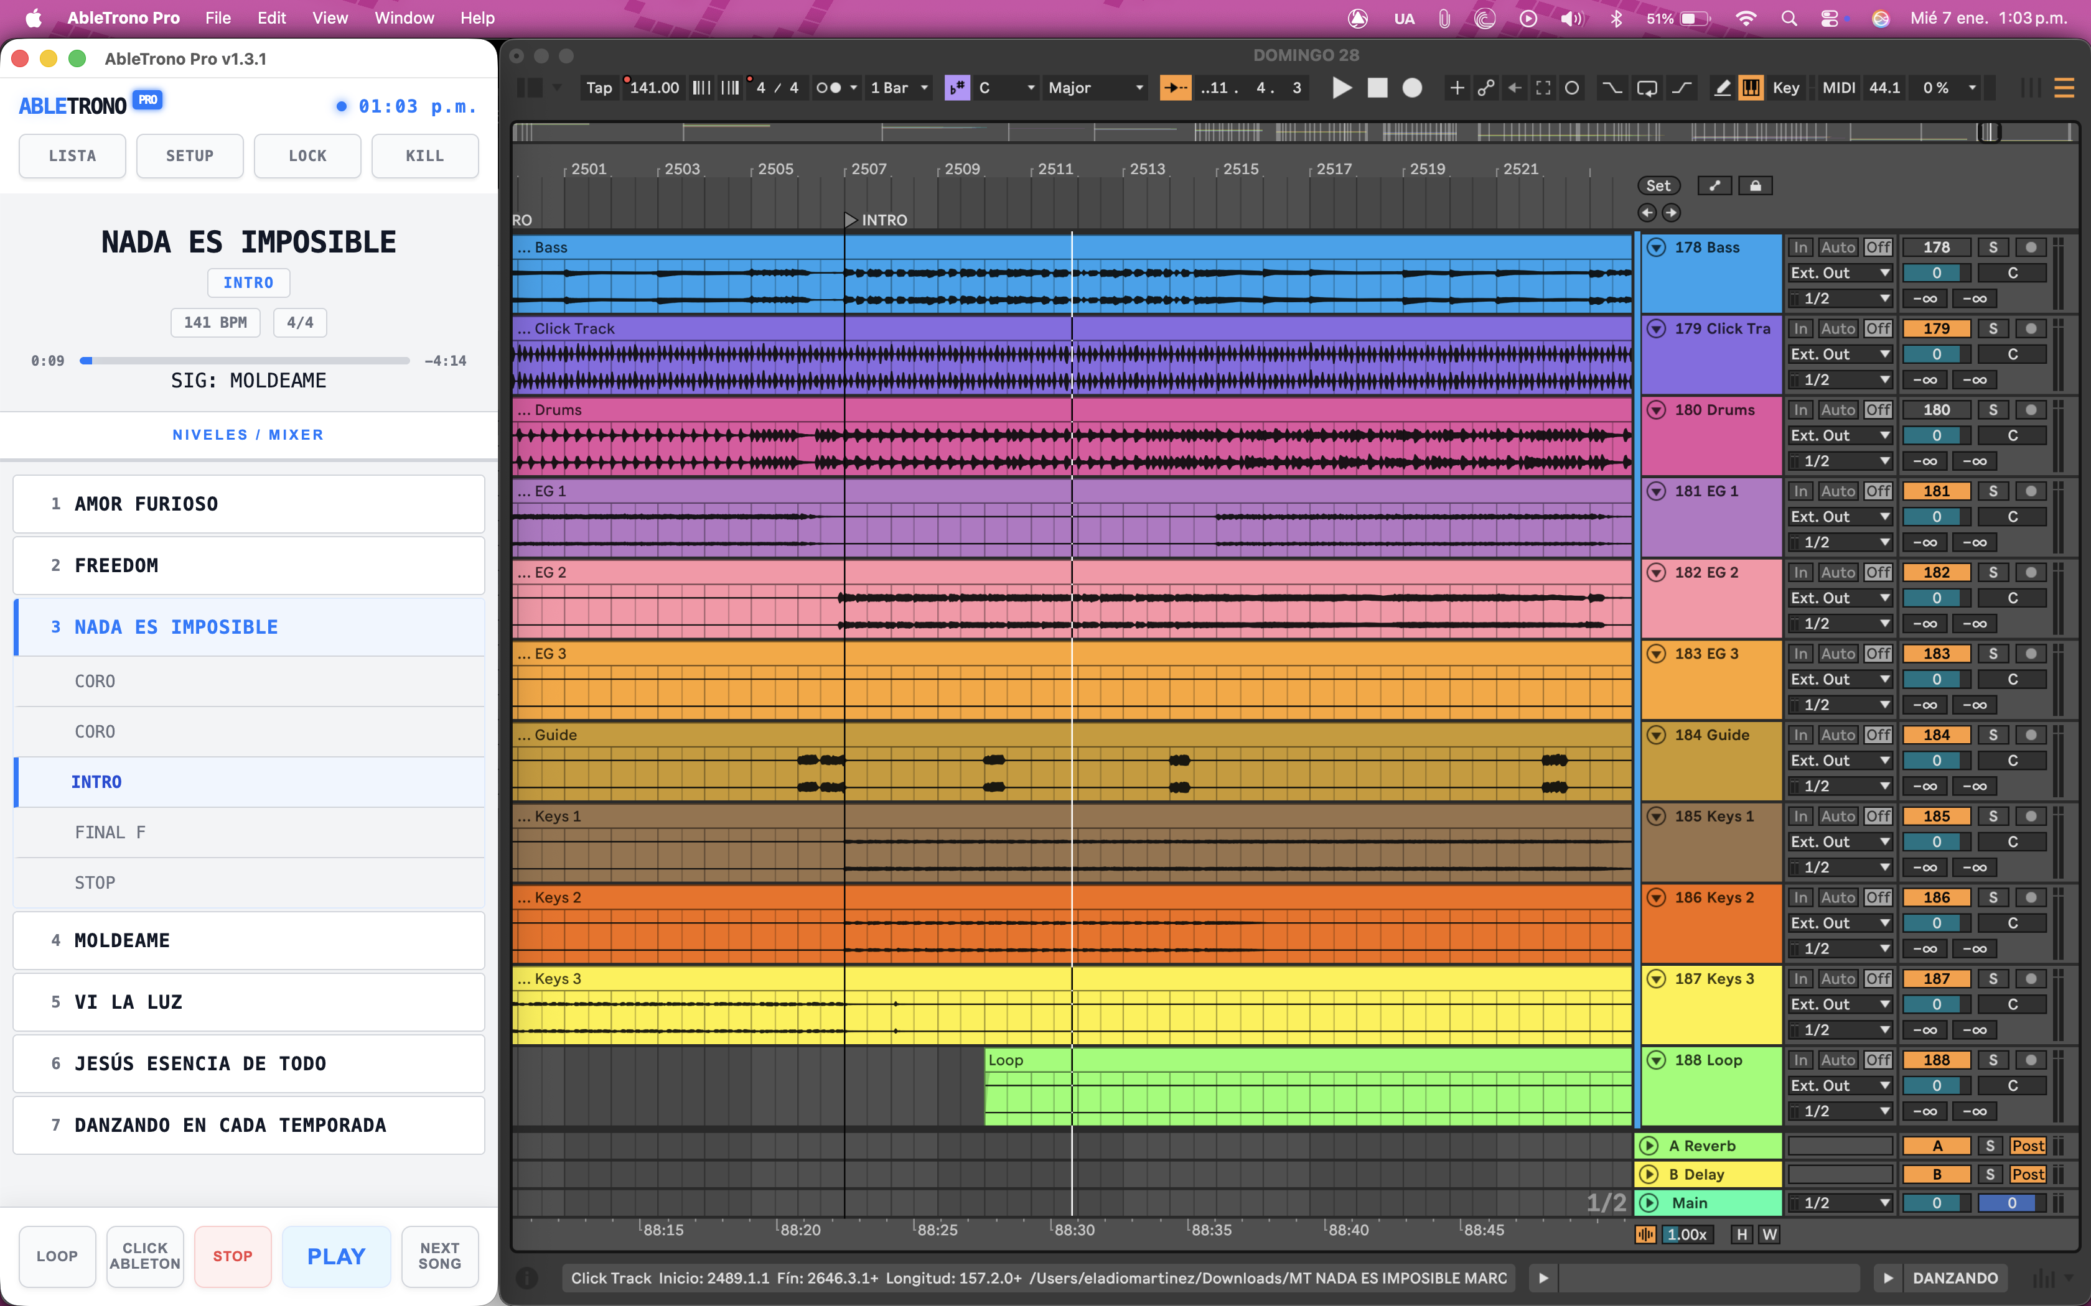Toggle the arrangement loop switch icon
This screenshot has width=2091, height=1306.
[1647, 87]
